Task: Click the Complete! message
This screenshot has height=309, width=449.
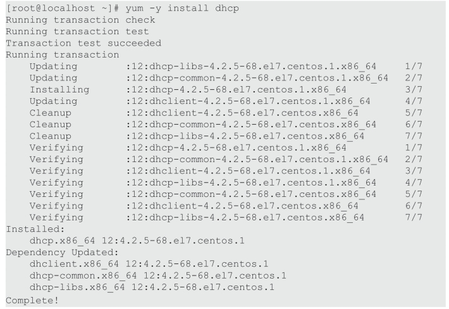Action: [x=32, y=300]
